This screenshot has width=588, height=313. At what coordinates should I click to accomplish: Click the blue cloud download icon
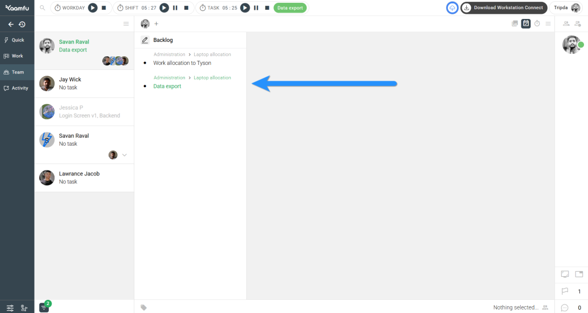tap(452, 8)
